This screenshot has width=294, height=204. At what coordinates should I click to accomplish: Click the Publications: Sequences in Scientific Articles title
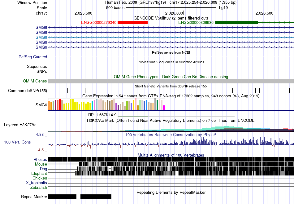(171, 62)
